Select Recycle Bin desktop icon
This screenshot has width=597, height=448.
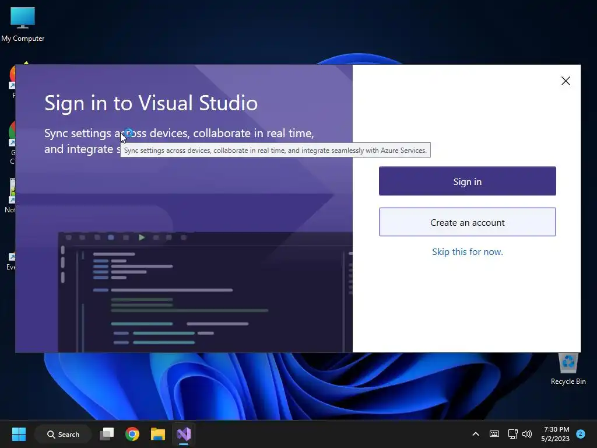(x=568, y=369)
